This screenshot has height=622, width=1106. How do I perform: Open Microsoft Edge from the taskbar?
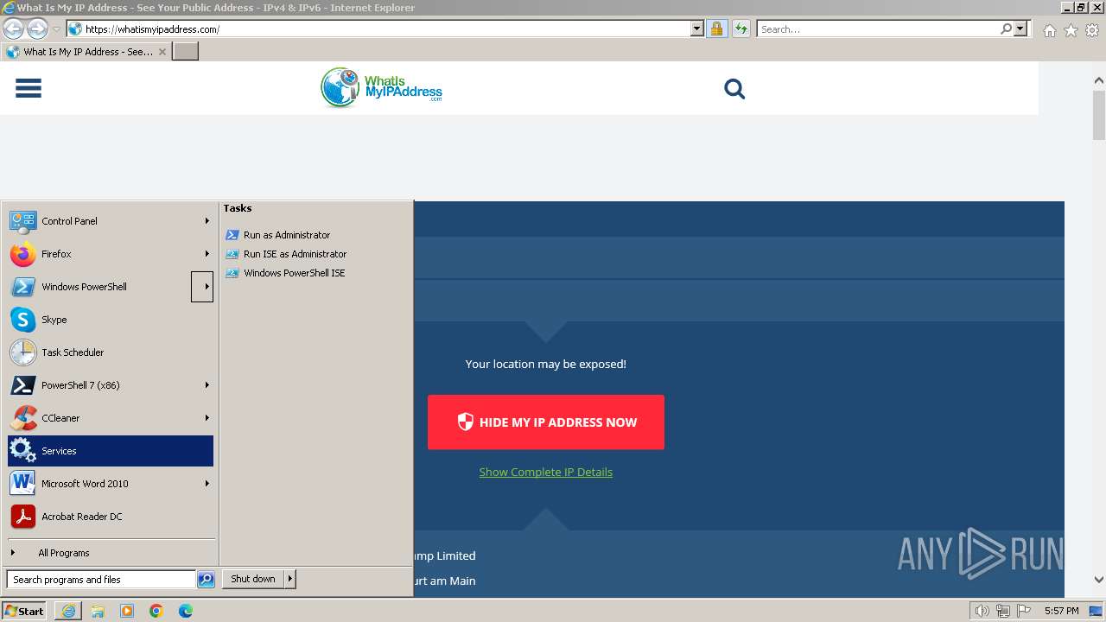point(186,611)
